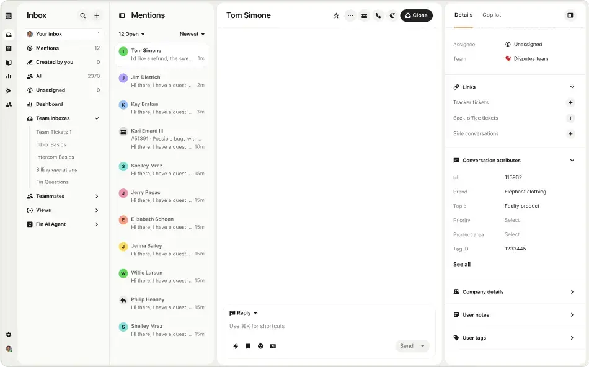Open the search icon beside Inbox title
The image size is (589, 367).
83,15
